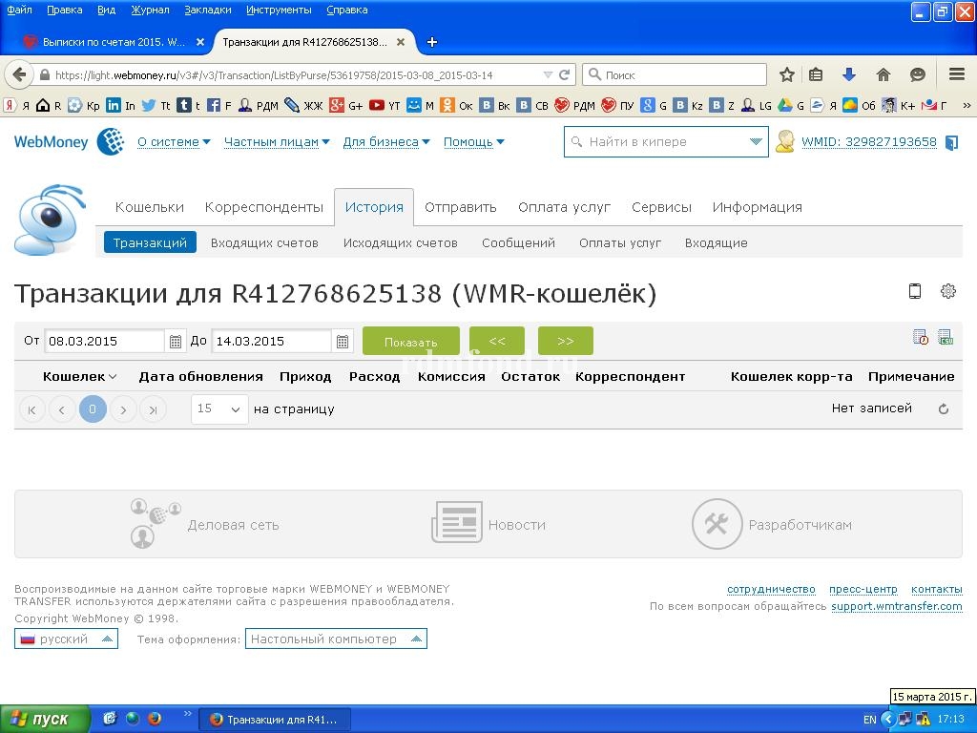Close the Транзакции для R412768625138 tab
This screenshot has width=977, height=733.
click(x=401, y=42)
